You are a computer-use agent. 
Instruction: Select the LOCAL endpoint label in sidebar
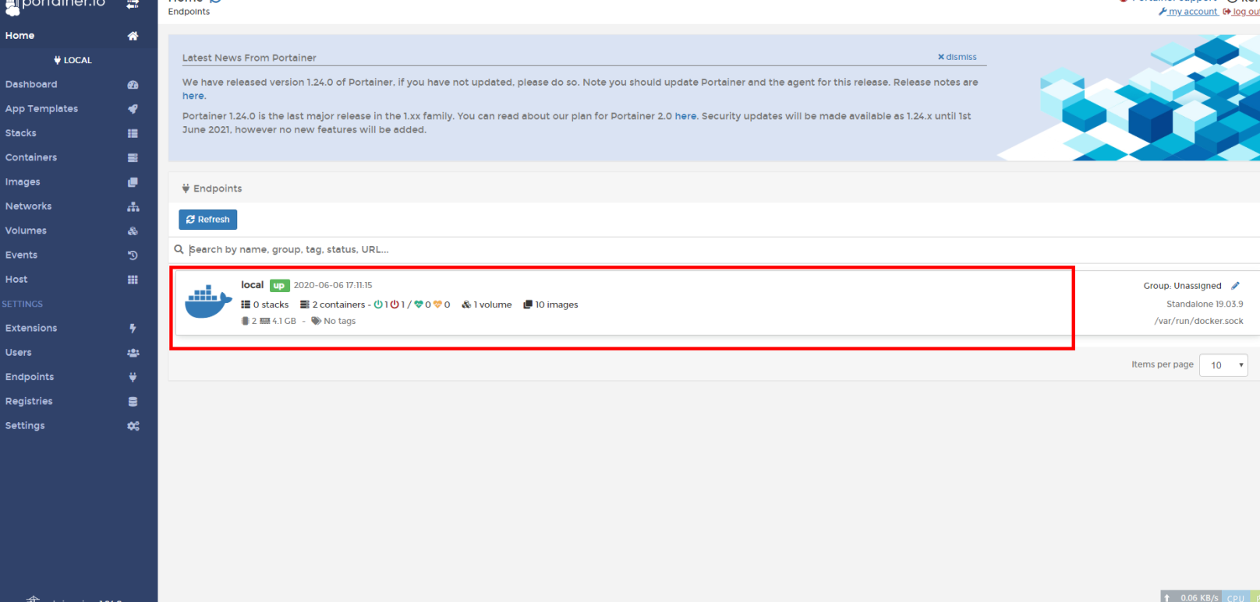point(73,60)
